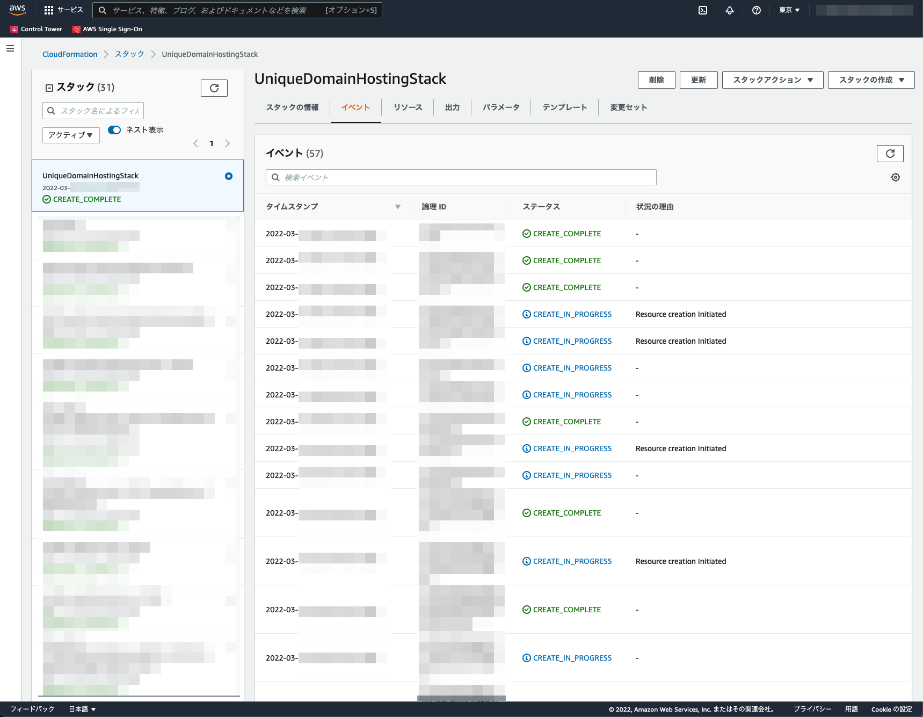Switch to the Resources tab
This screenshot has height=717, width=923.
(x=408, y=107)
